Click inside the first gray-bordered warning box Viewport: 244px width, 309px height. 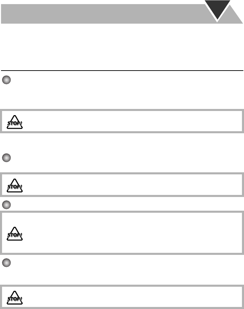(130, 121)
